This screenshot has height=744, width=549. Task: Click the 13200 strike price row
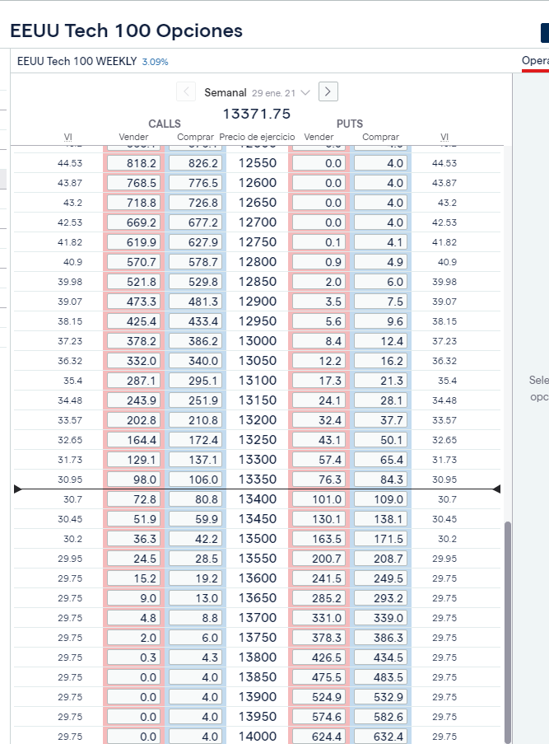click(x=258, y=420)
